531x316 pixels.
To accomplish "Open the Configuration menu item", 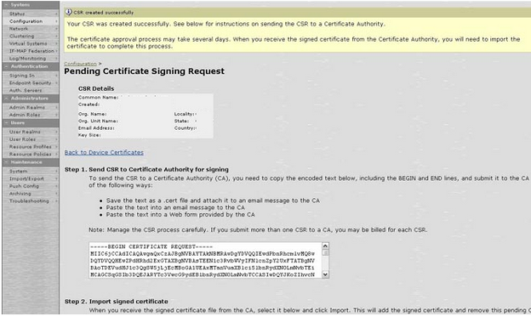I will coord(26,21).
